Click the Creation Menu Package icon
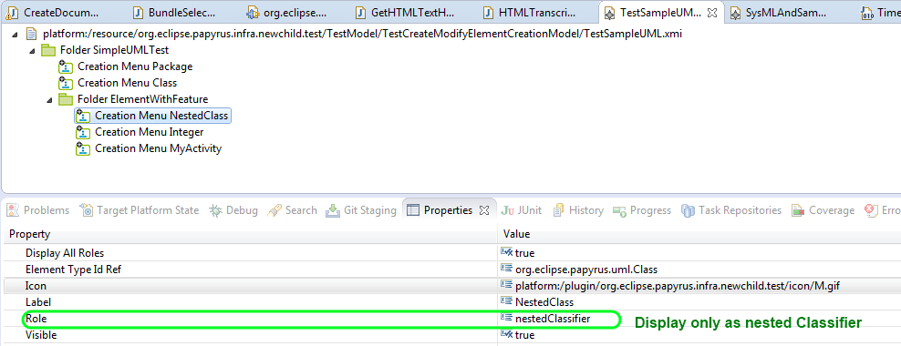Image resolution: width=901 pixels, height=346 pixels. tap(66, 67)
